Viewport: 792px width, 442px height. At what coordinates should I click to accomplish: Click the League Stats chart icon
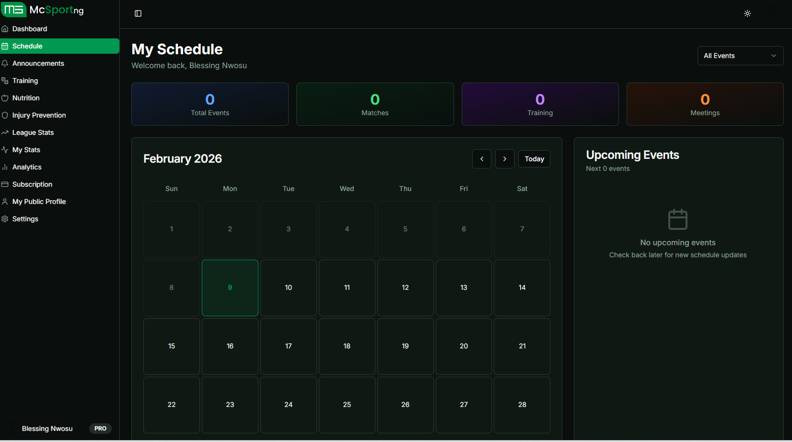tap(5, 132)
